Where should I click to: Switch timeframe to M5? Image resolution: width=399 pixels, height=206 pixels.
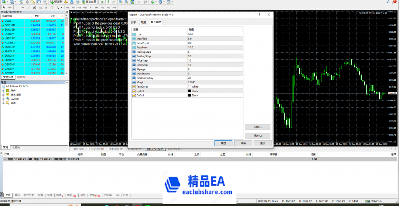pyautogui.click(x=73, y=8)
